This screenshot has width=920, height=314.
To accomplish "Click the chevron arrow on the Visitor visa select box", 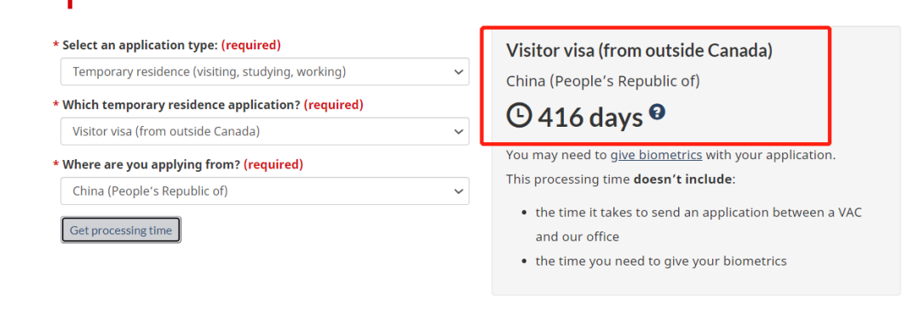I will [x=458, y=132].
